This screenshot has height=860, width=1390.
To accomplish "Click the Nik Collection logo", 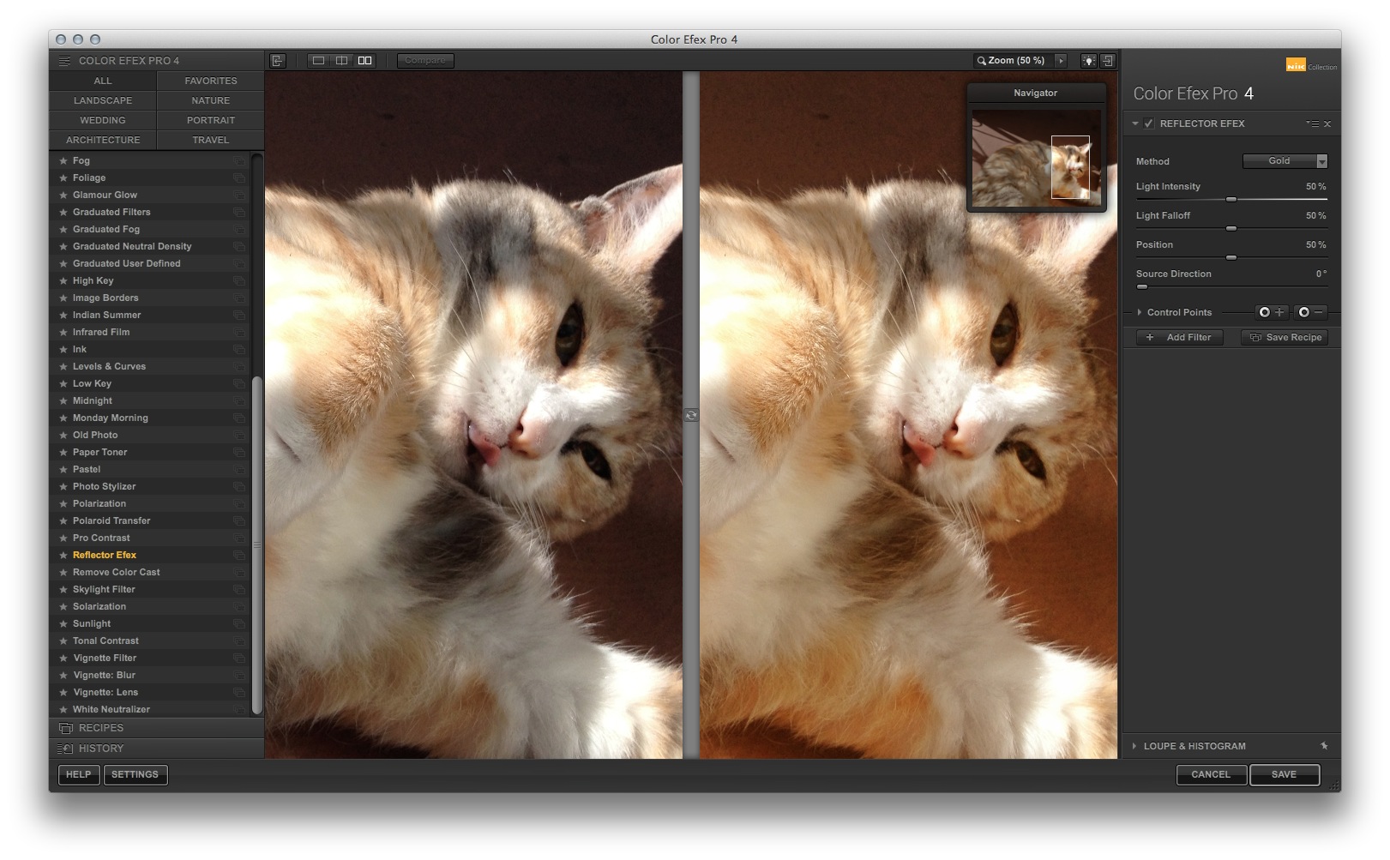I will pyautogui.click(x=1311, y=65).
